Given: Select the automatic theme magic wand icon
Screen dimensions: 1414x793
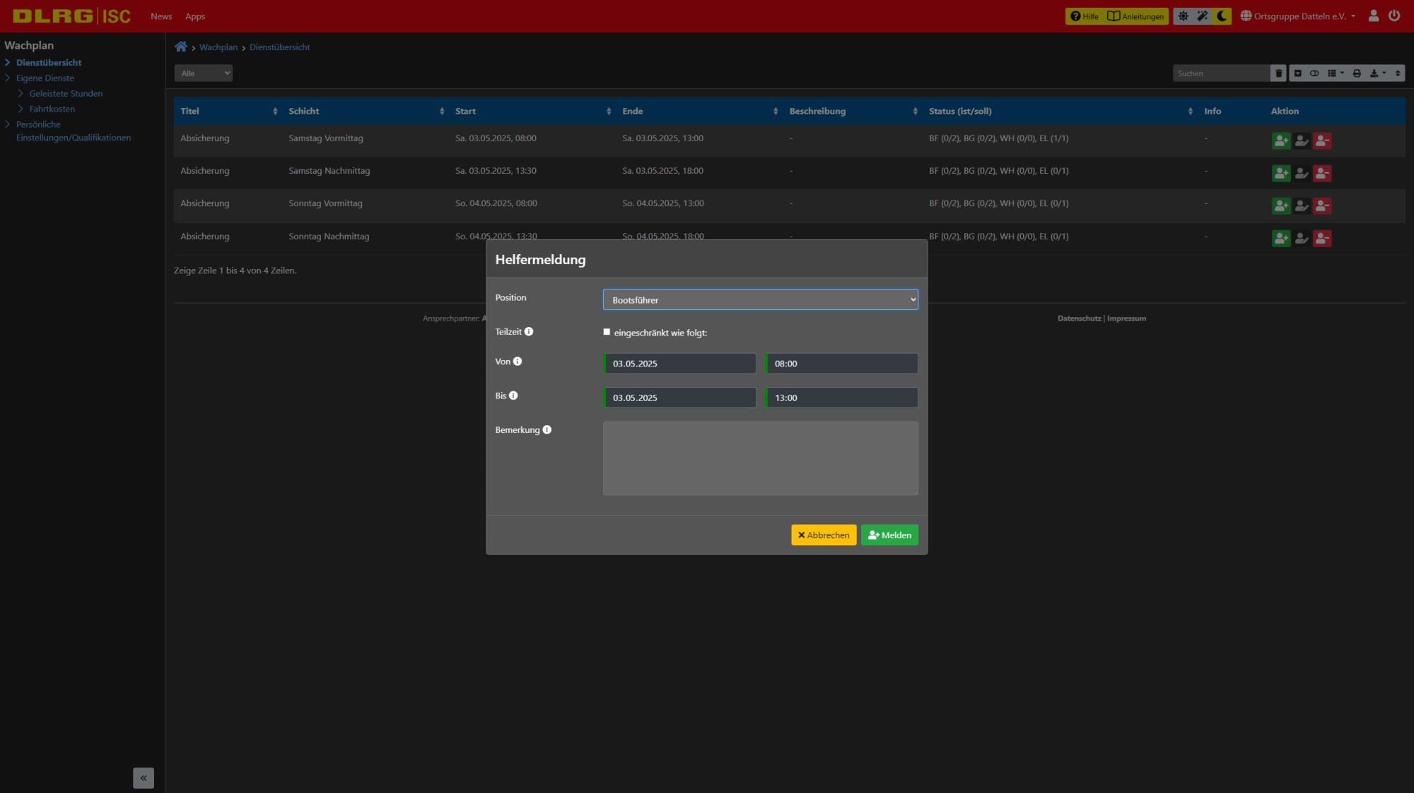Looking at the screenshot, I should click(x=1202, y=16).
